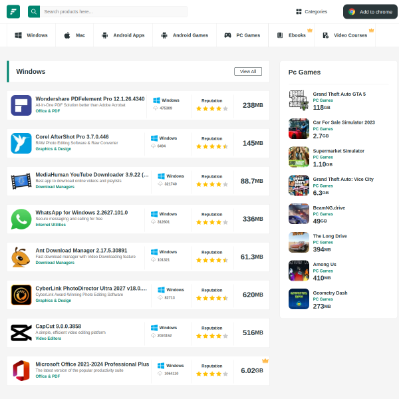Open CapCut 9.0.0.3858 title
Viewport: 399px width, 399px height.
point(59,327)
